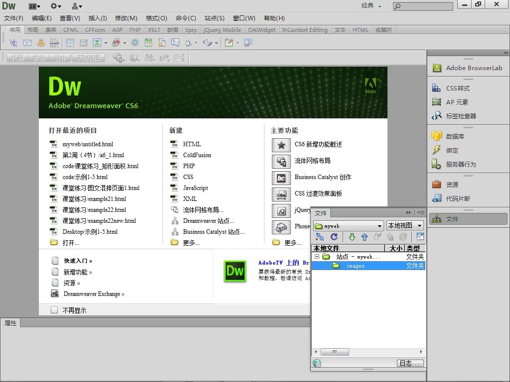The width and height of the screenshot is (510, 382).
Task: Open the Adobe BrowserLab panel icon
Action: click(437, 68)
